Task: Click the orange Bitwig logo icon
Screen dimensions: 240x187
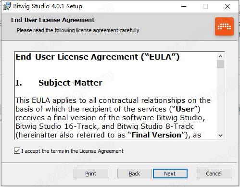Action: [224, 26]
